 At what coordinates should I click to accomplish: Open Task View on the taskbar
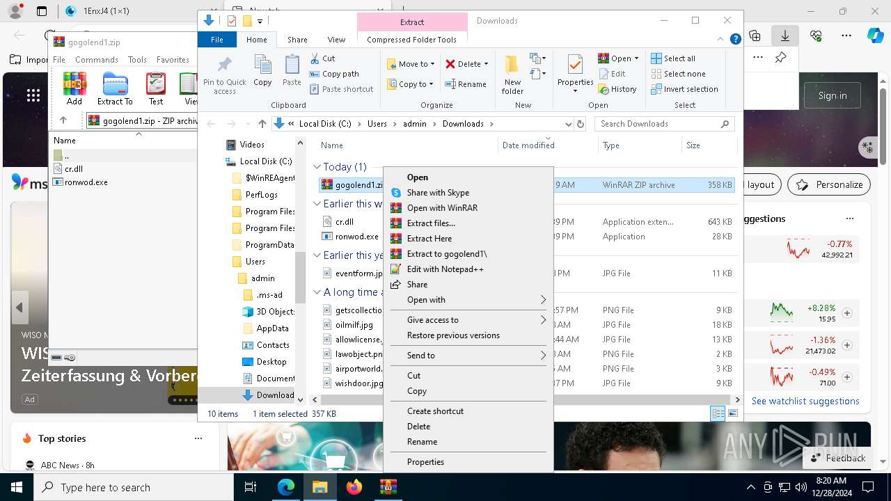pos(251,487)
